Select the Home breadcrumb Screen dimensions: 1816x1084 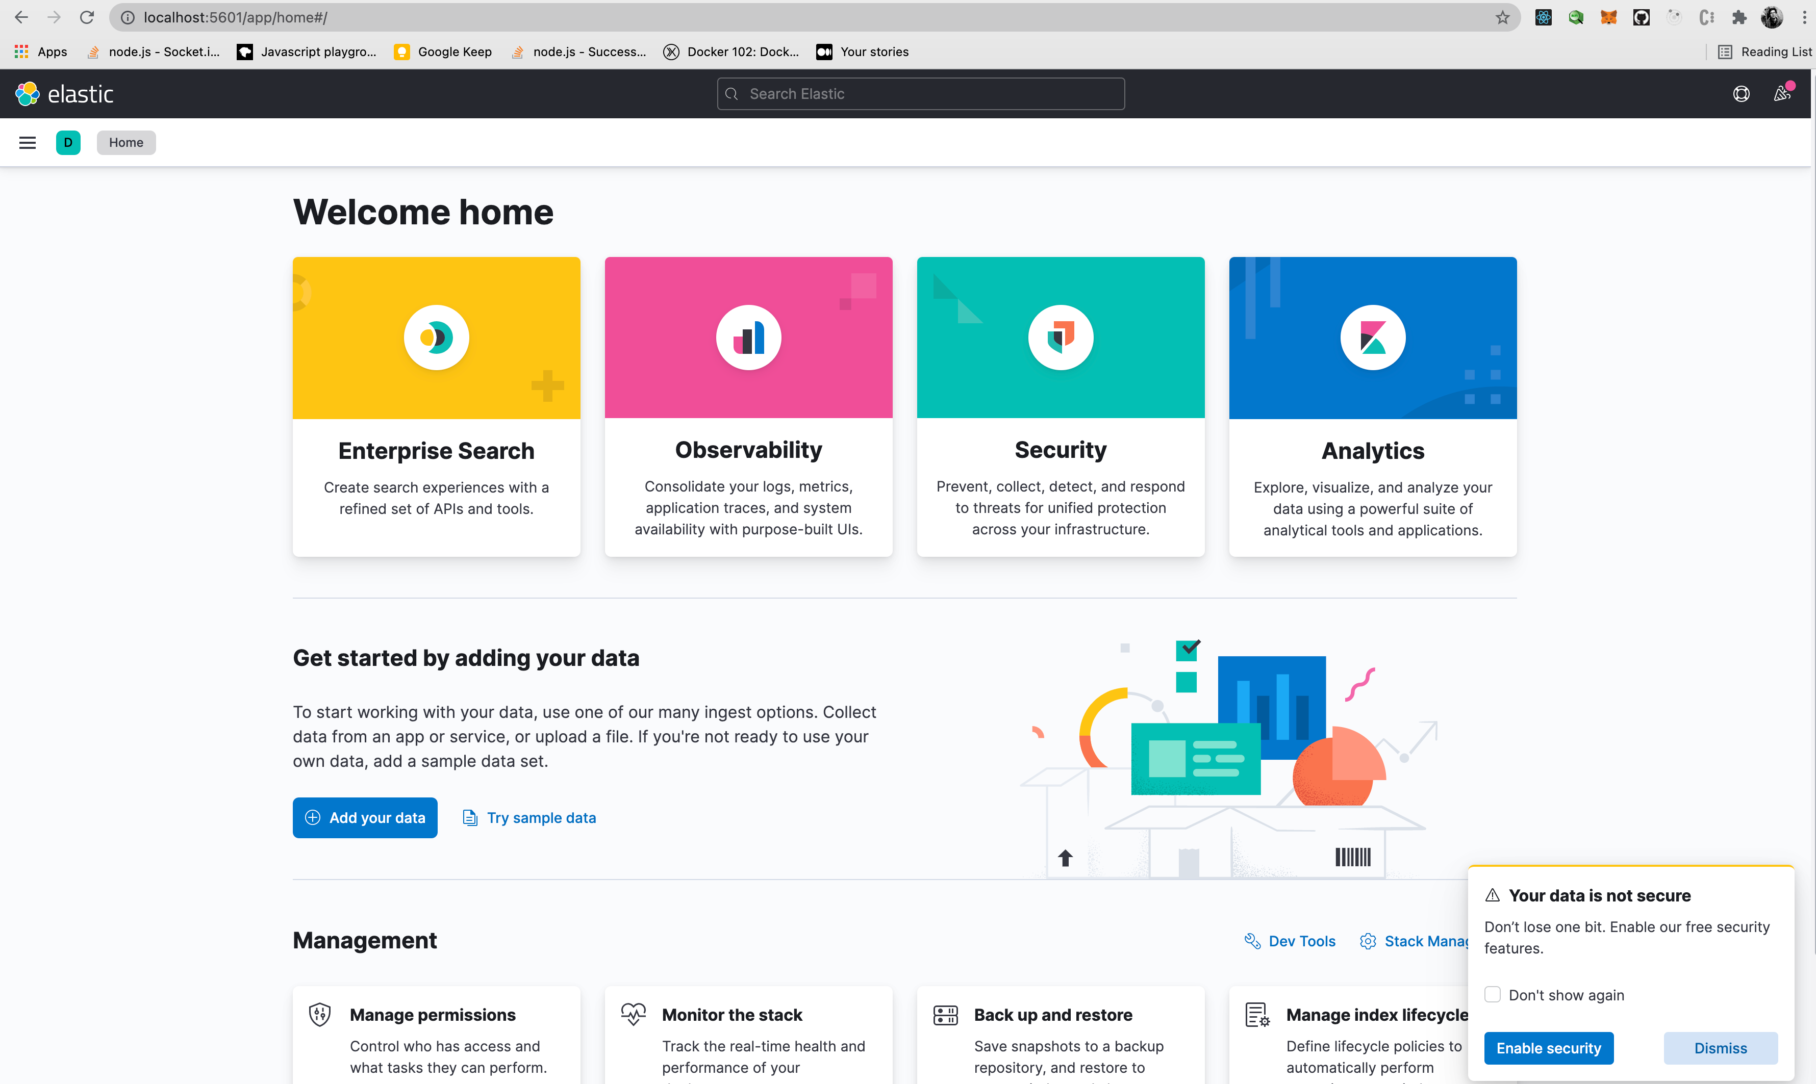(125, 142)
